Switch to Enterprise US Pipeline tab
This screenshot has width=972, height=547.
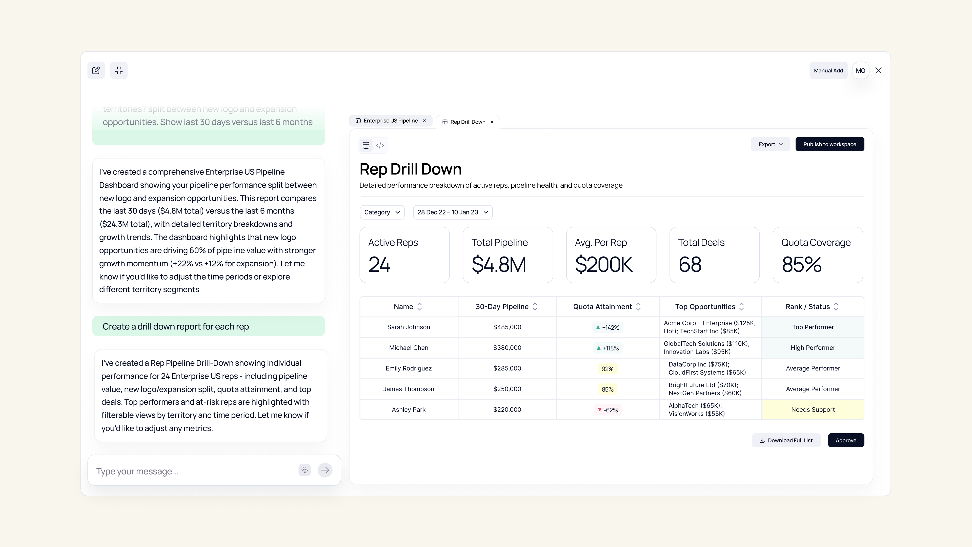point(390,121)
